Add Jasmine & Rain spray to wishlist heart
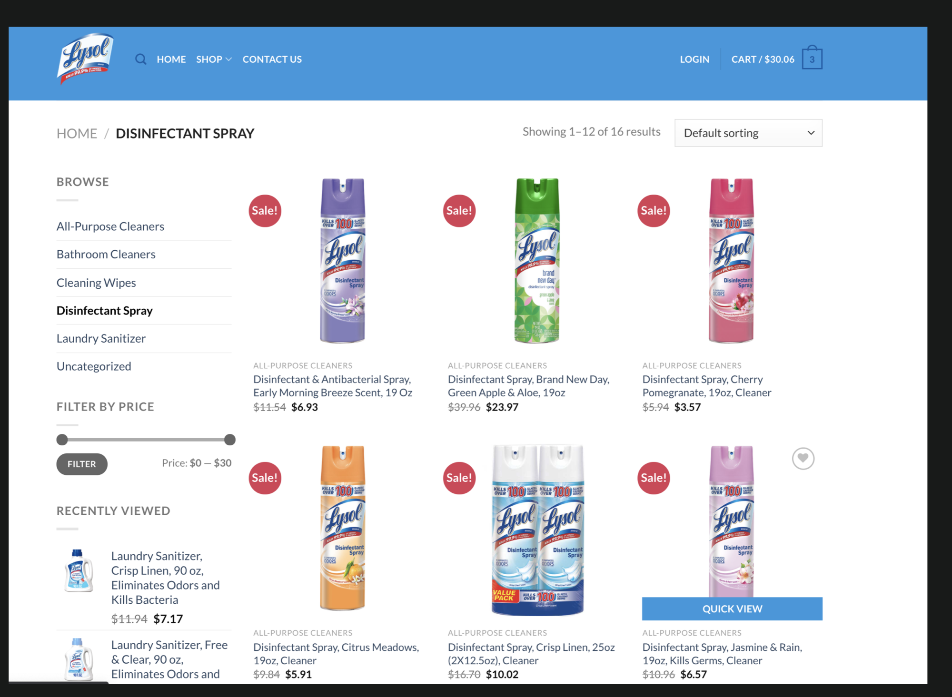 (803, 459)
